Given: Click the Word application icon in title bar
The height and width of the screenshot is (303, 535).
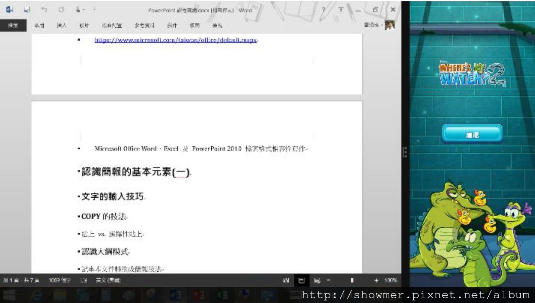Looking at the screenshot, I should [x=10, y=10].
